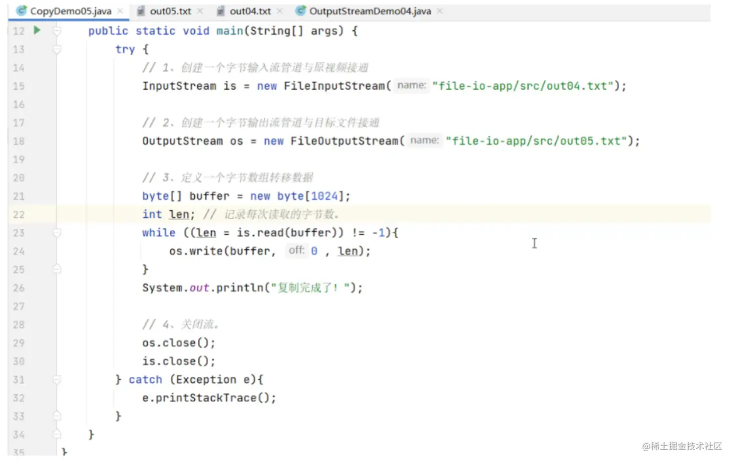
Task: Click the "try" keyword on line 13
Action: pyautogui.click(x=125, y=49)
